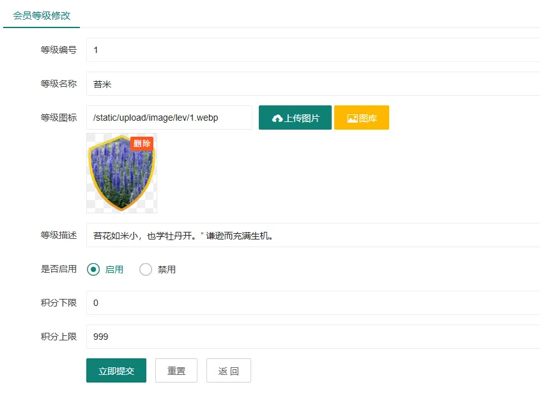Click the cloud upload icon on 上传图片 button
The height and width of the screenshot is (403, 540).
[x=277, y=117]
